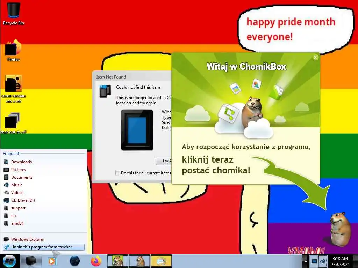This screenshot has height=268, width=358.
Task: Click the Windows Start orb
Action: click(9, 261)
